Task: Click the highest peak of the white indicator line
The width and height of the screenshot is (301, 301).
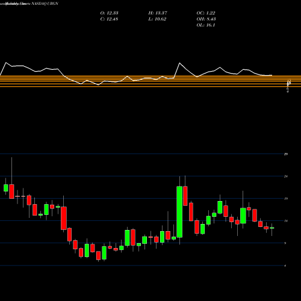Action: (x=6, y=63)
